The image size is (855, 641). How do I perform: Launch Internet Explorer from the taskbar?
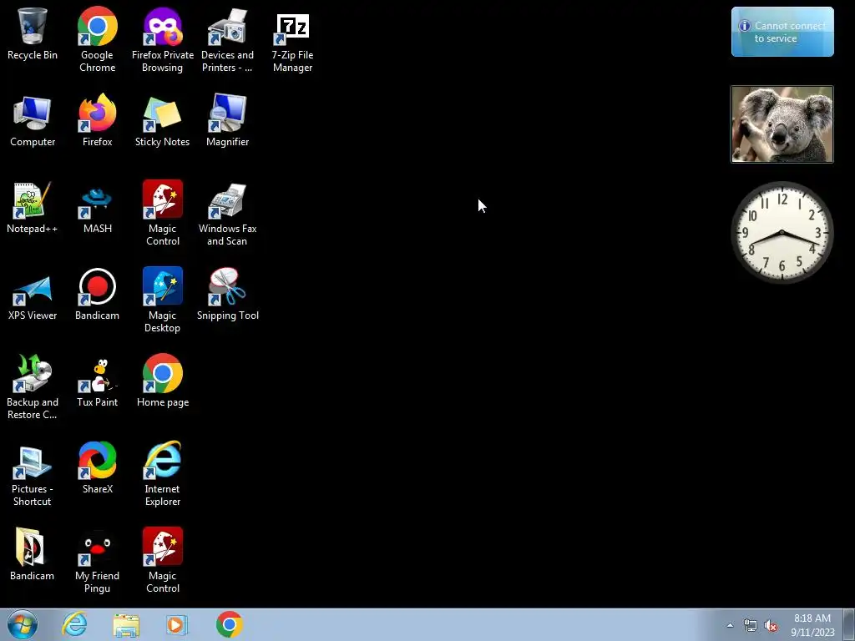74,624
